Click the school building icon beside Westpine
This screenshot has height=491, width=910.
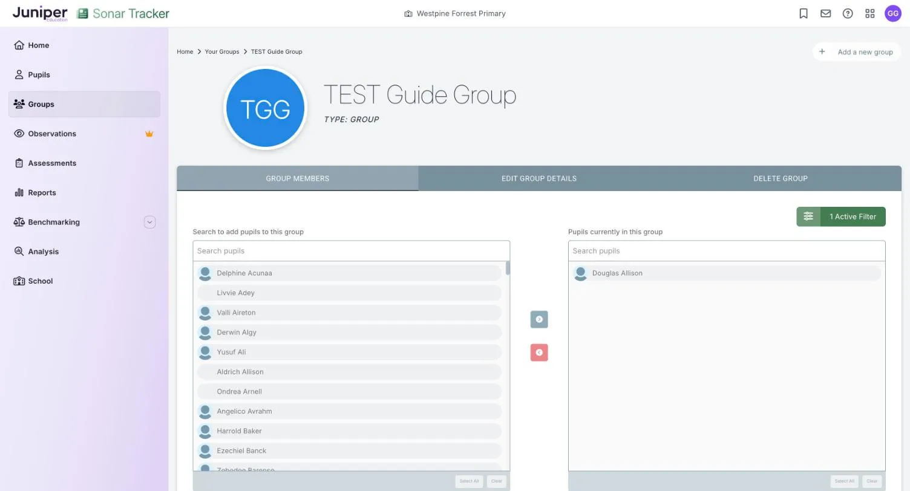point(408,13)
